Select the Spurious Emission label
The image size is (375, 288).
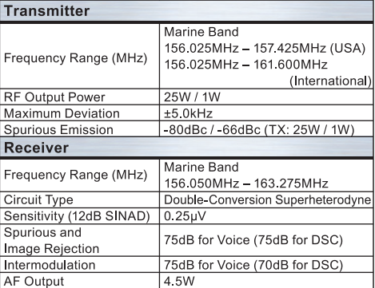[58, 130]
